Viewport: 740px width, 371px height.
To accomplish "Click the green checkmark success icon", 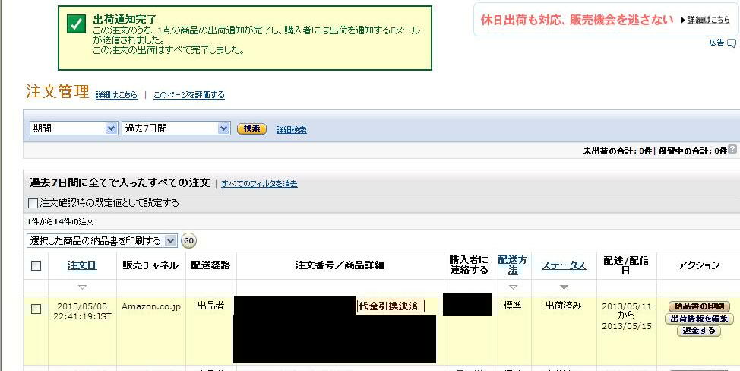I will 76,24.
